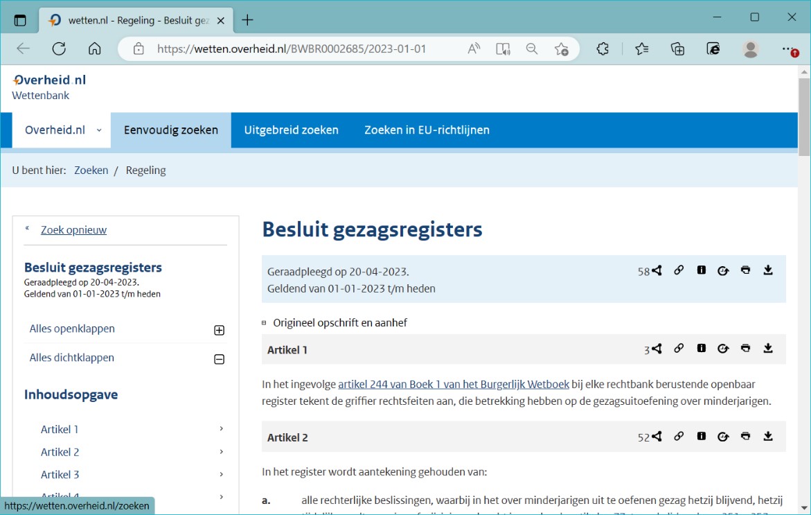Viewport: 811px width, 515px height.
Task: Copy the permanent link for Artikel 2
Action: [679, 436]
